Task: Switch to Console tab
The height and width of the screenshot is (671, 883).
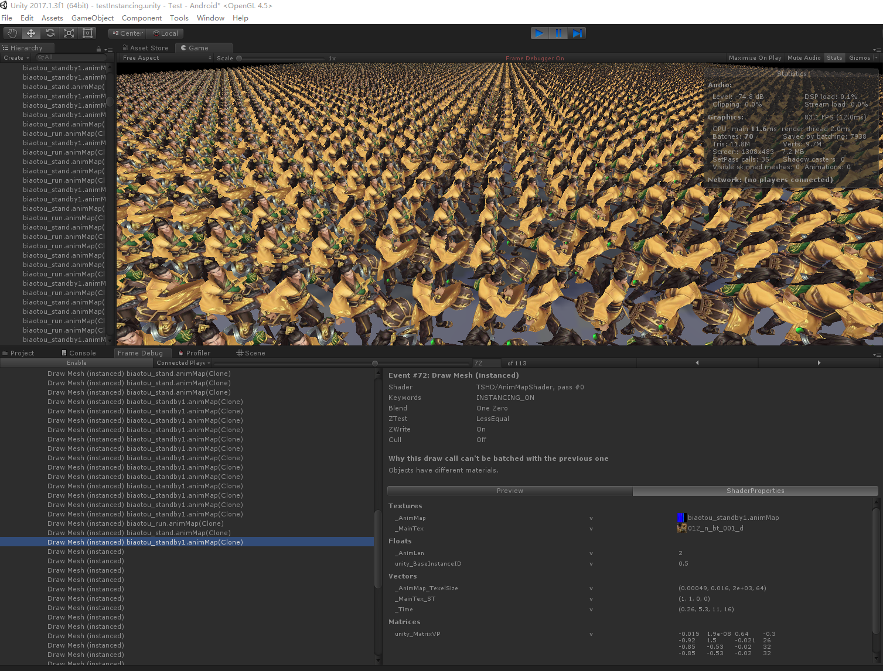Action: click(x=79, y=353)
